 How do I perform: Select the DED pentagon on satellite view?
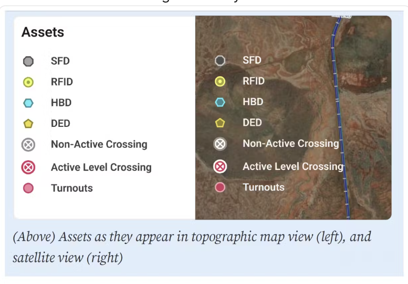tap(220, 123)
